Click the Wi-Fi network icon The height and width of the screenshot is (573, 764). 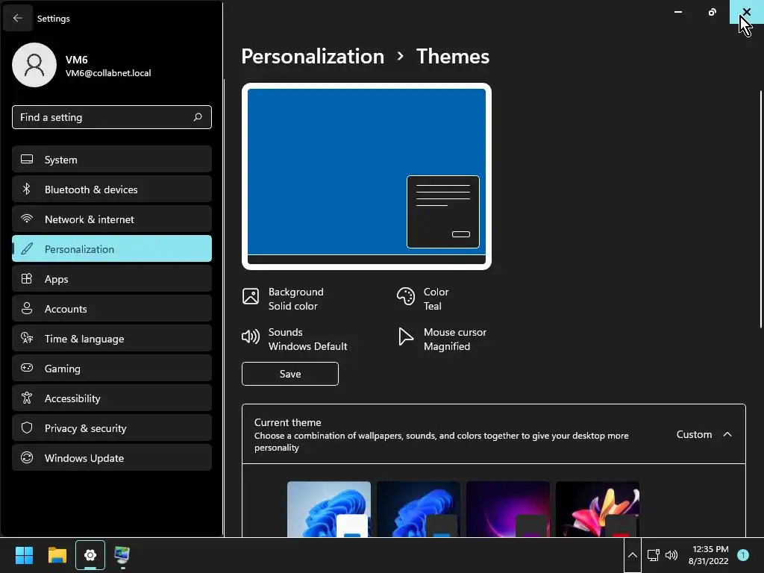[27, 219]
